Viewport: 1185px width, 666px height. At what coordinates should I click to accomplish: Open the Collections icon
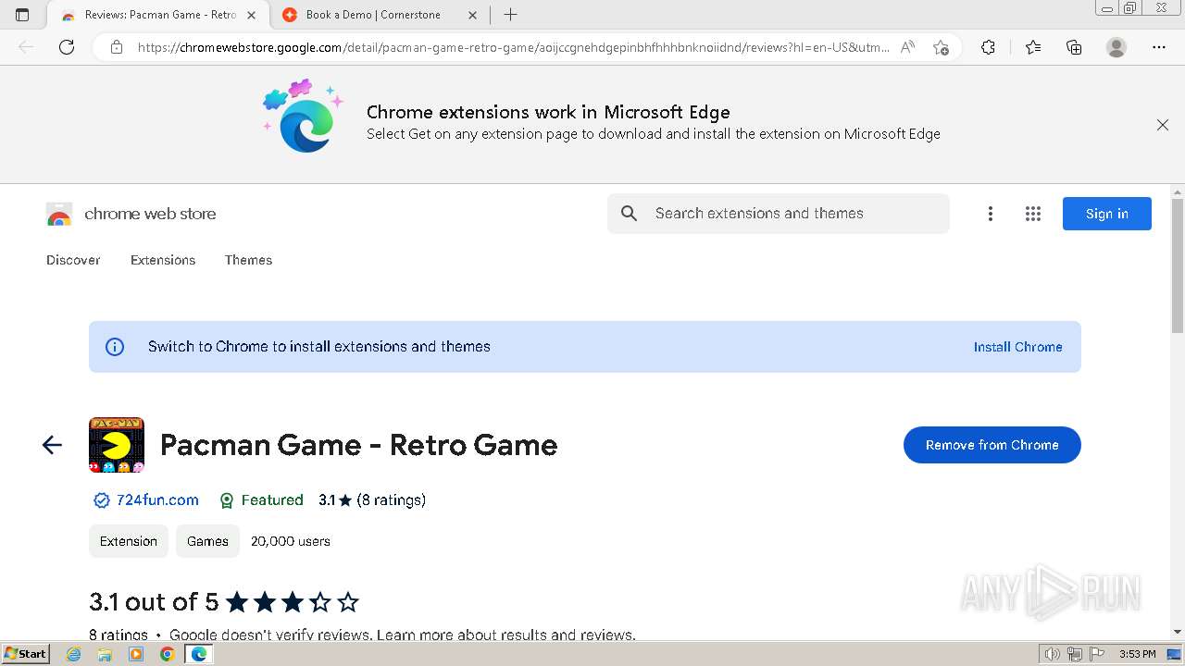[x=1074, y=47]
